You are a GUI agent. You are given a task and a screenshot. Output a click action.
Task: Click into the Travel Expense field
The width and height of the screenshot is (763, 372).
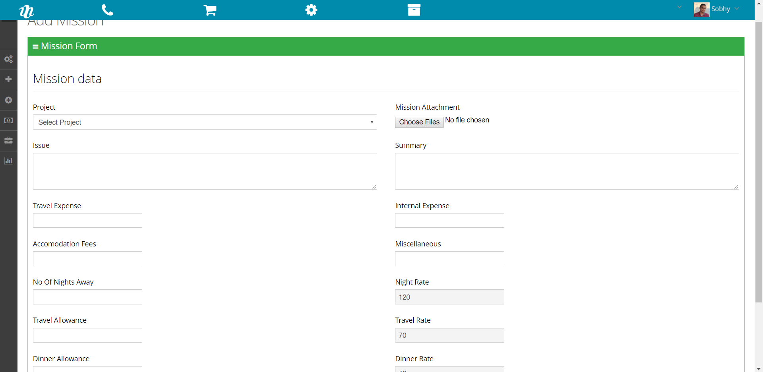(x=87, y=221)
